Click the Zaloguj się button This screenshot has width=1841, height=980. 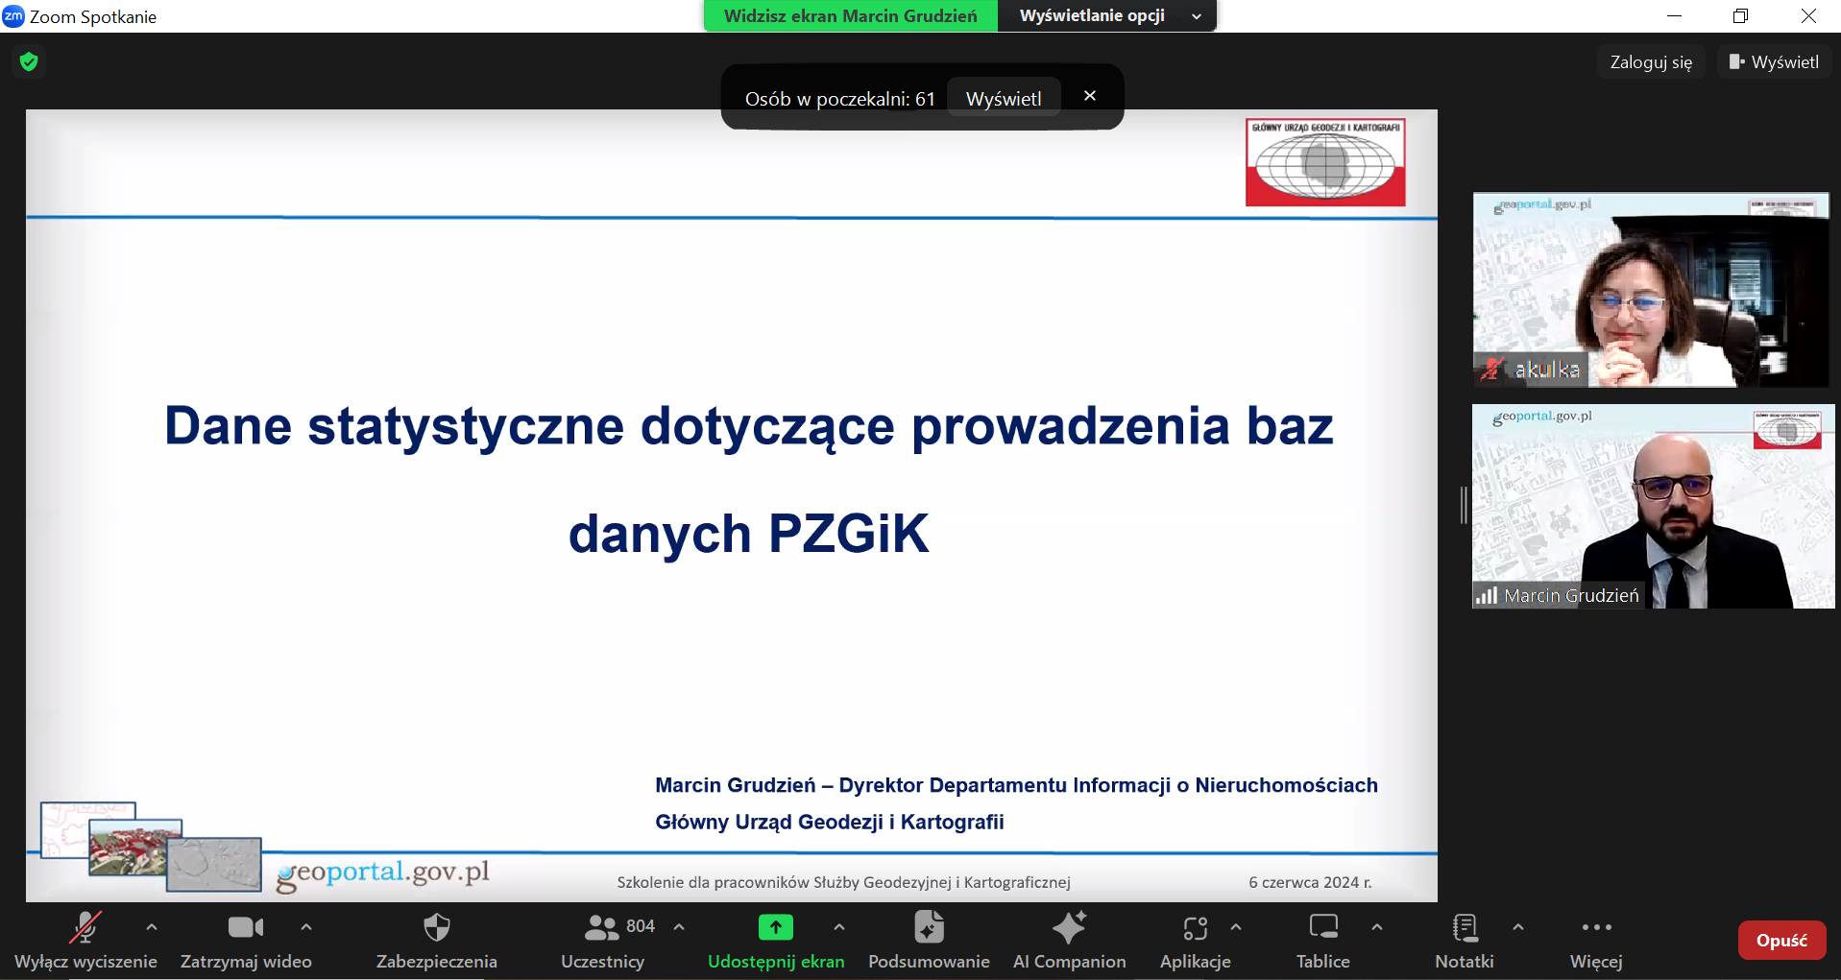[x=1650, y=62]
